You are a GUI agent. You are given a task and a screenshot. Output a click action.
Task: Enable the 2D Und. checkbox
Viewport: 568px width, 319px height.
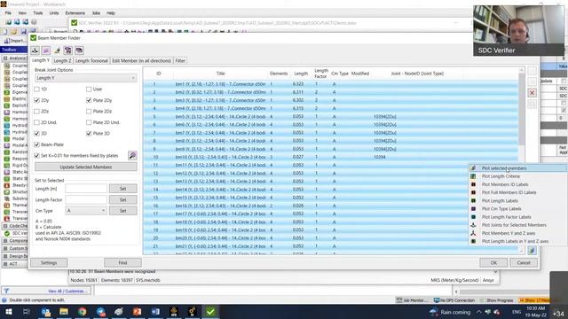tap(36, 122)
